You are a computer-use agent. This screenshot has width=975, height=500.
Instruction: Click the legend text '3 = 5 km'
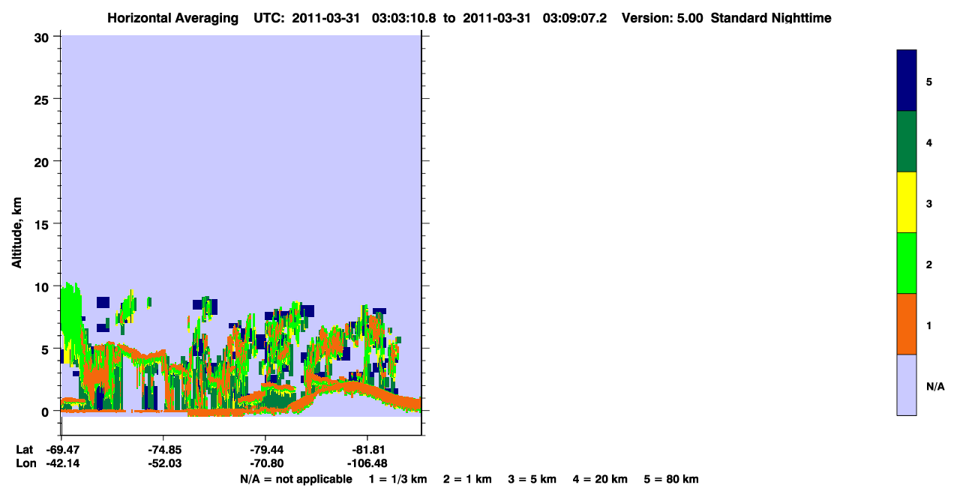(532, 480)
